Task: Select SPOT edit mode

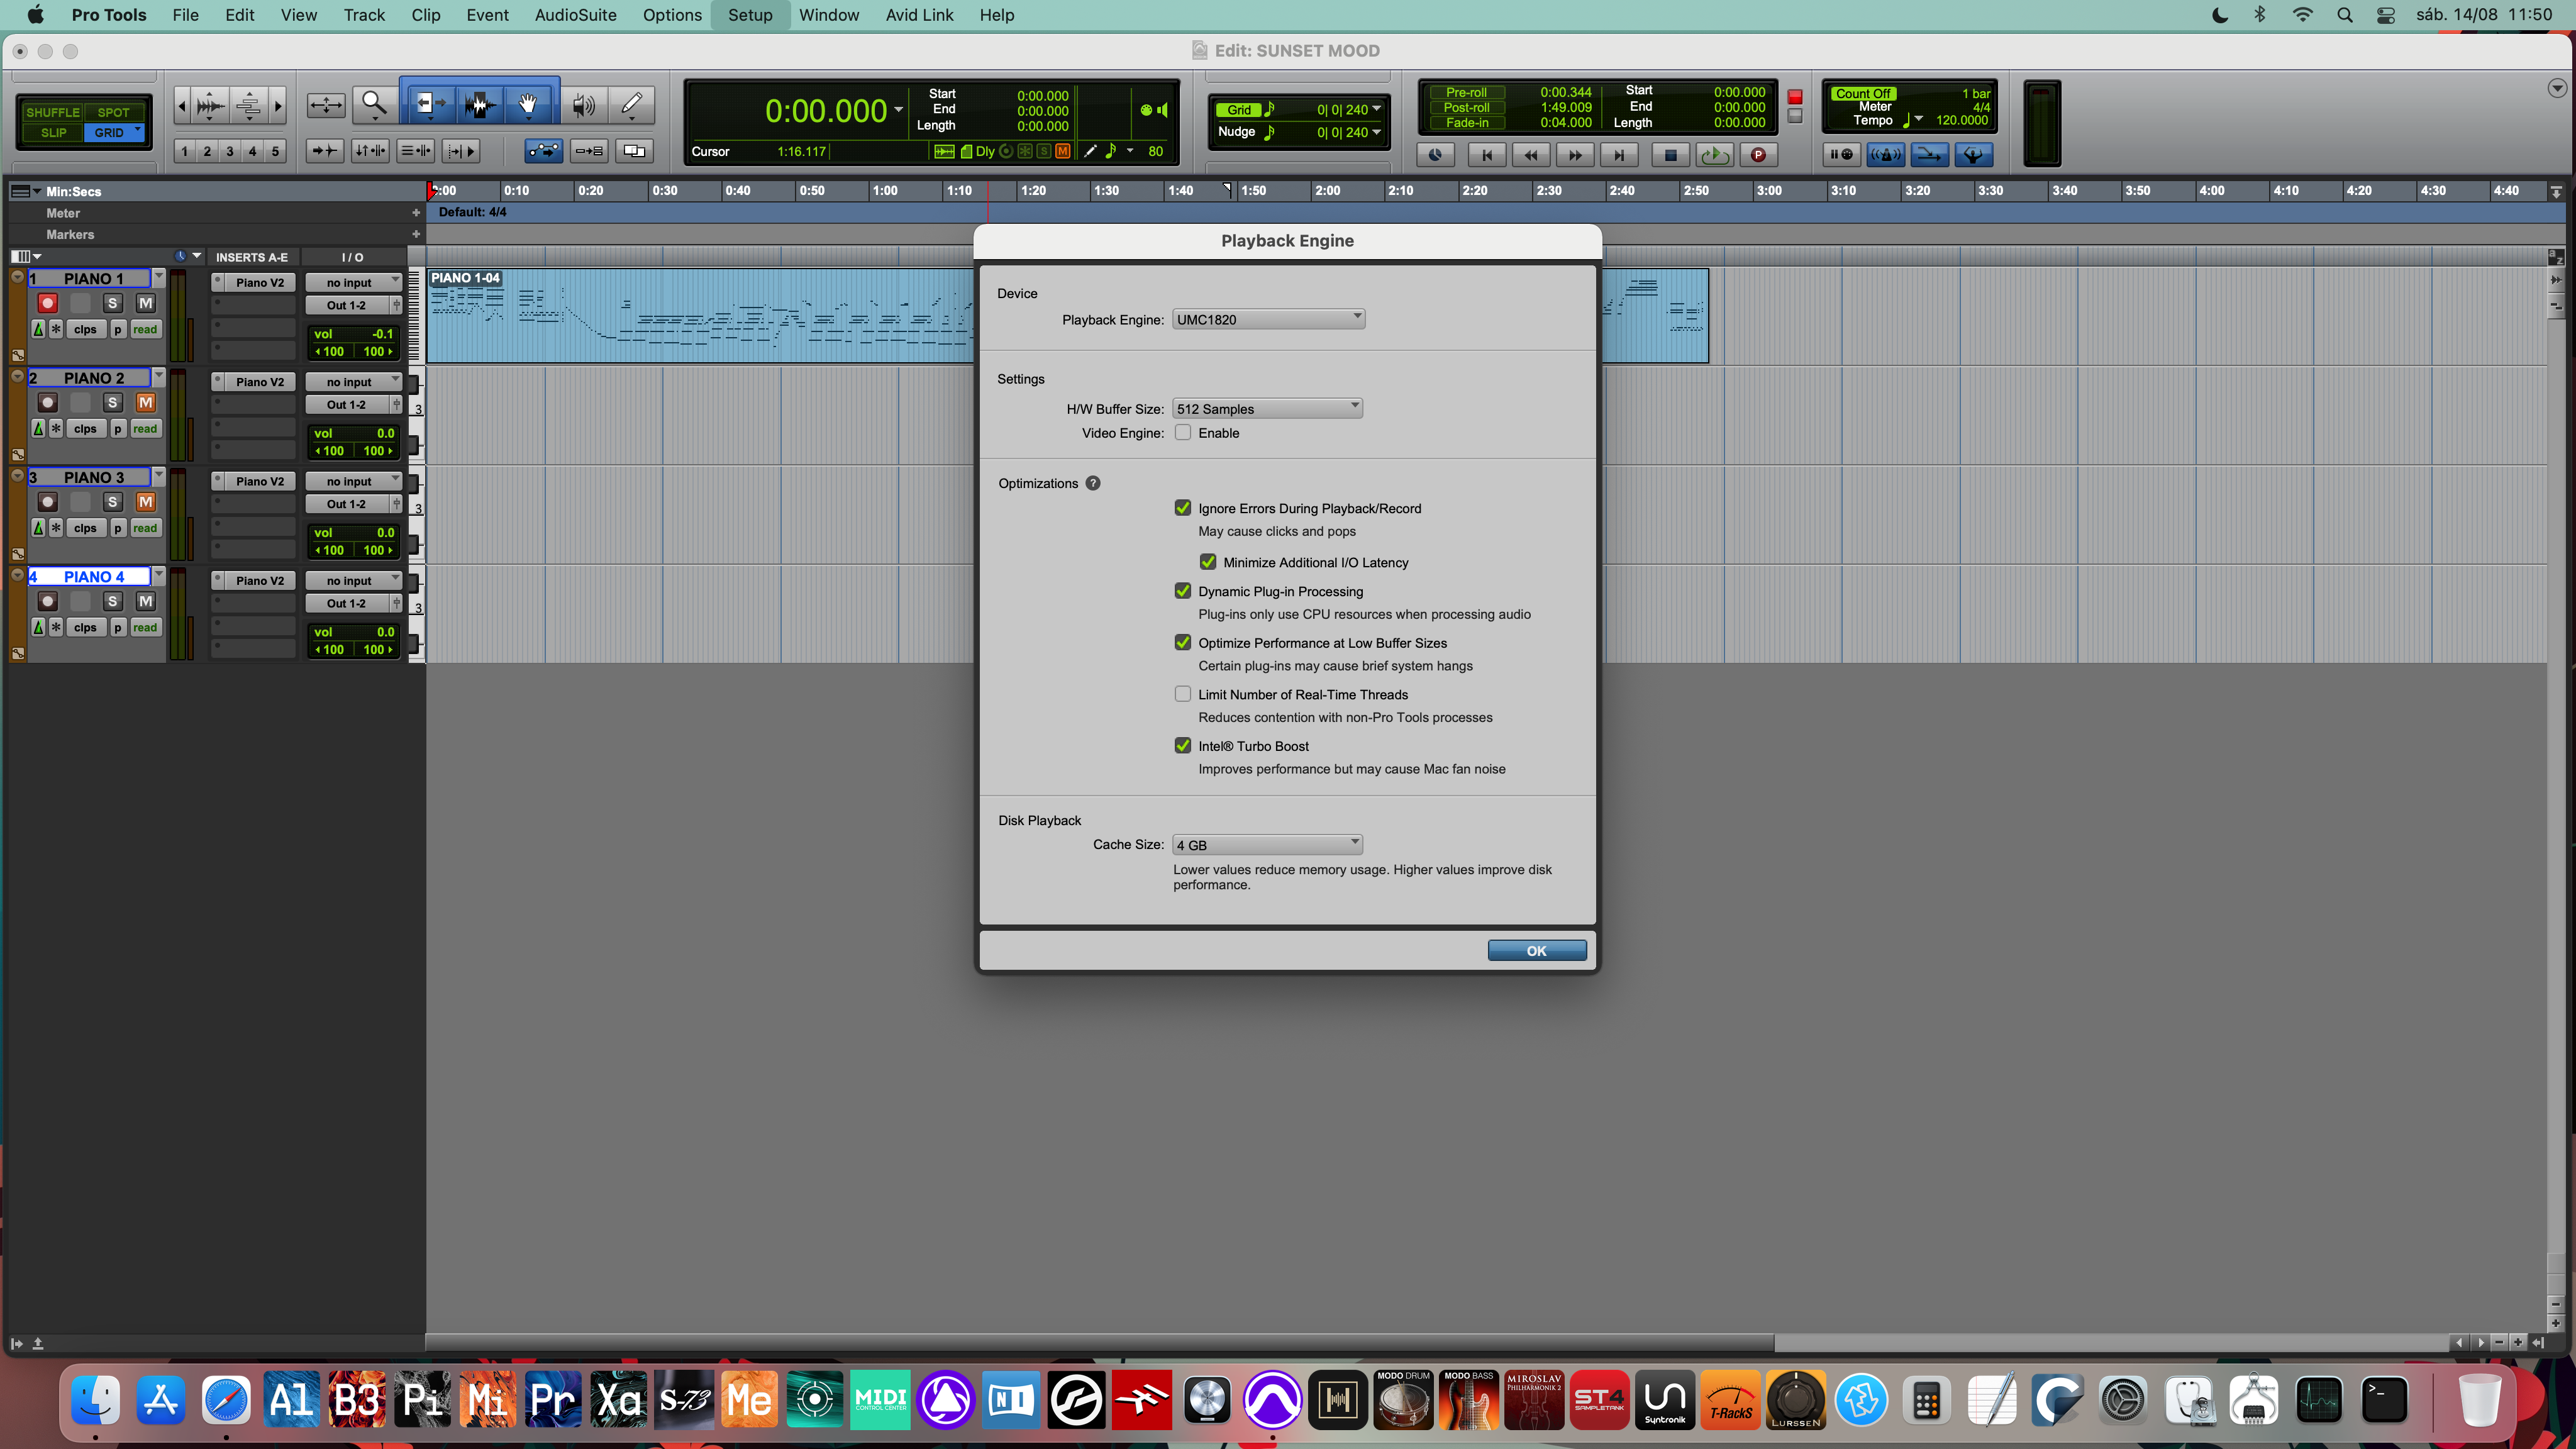Action: click(x=114, y=112)
